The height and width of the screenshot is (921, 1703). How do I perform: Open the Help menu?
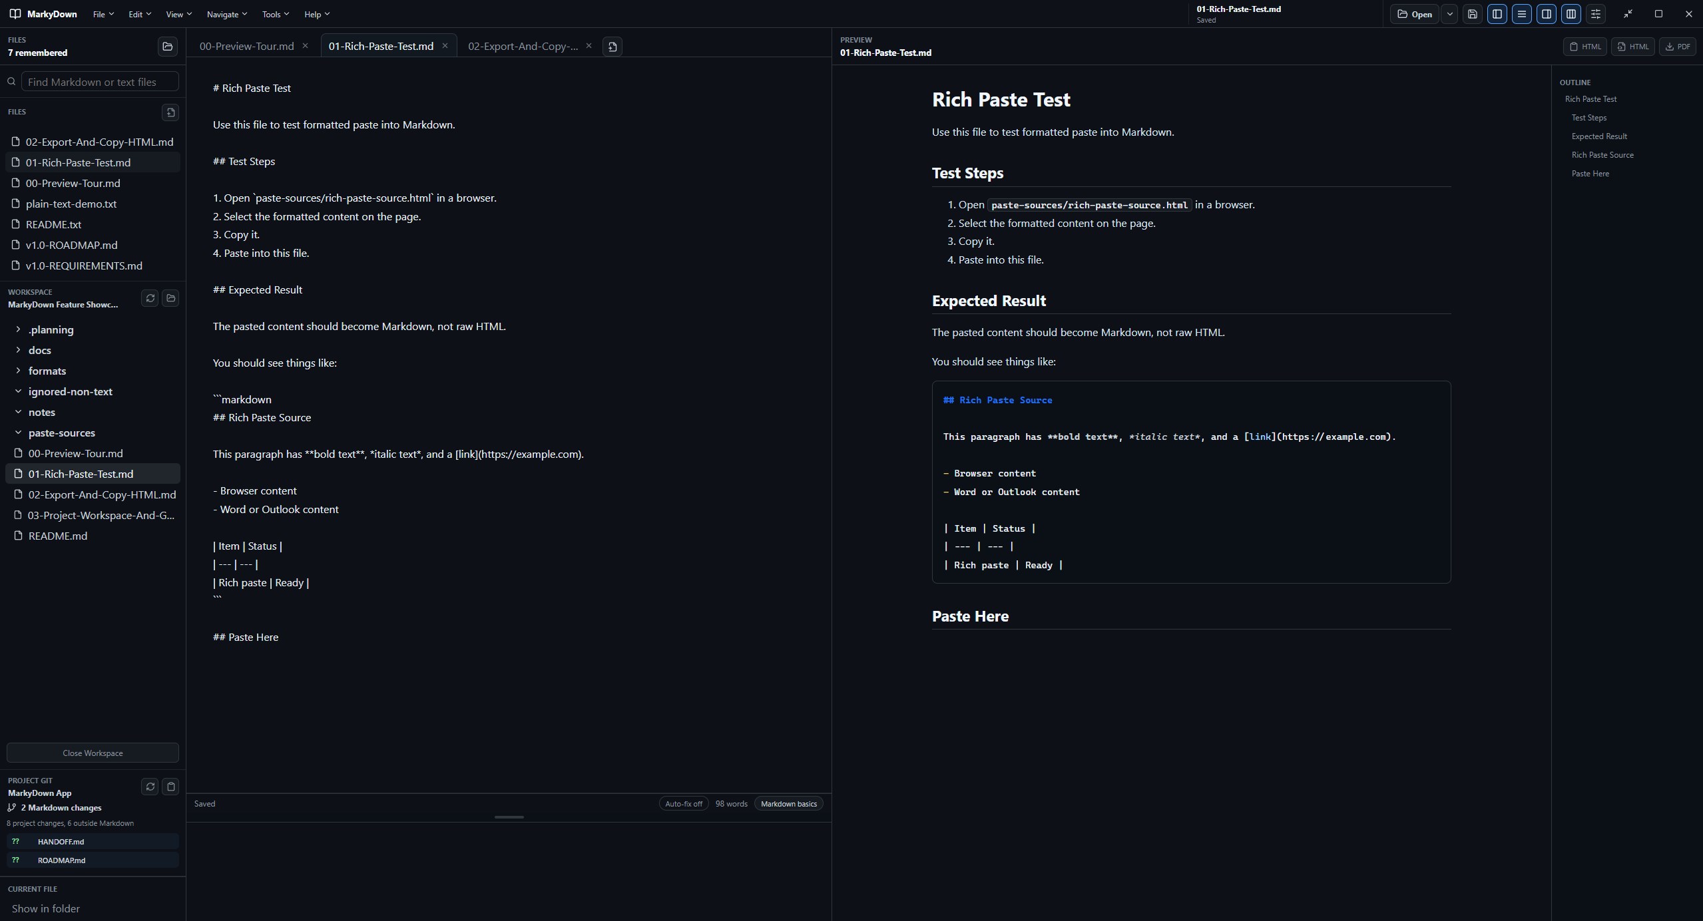(317, 14)
